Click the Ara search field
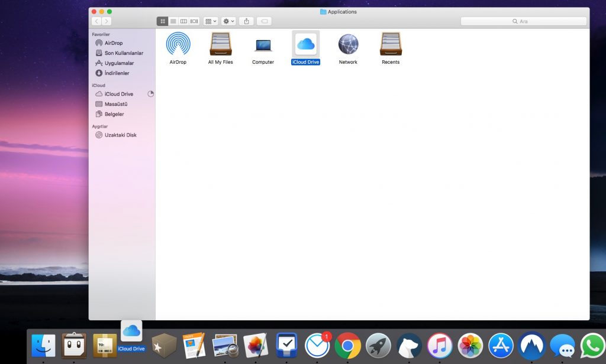 coord(523,21)
